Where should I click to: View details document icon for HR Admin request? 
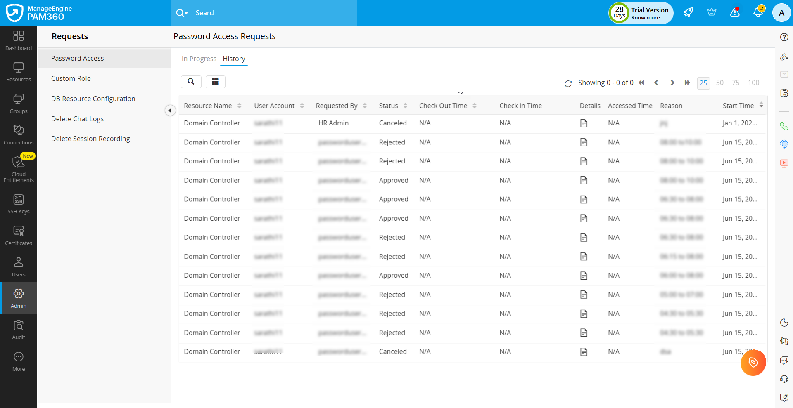click(584, 123)
